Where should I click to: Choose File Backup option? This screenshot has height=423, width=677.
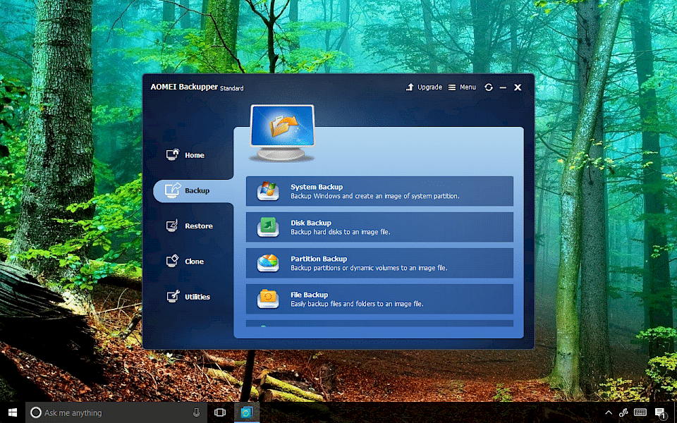click(379, 299)
